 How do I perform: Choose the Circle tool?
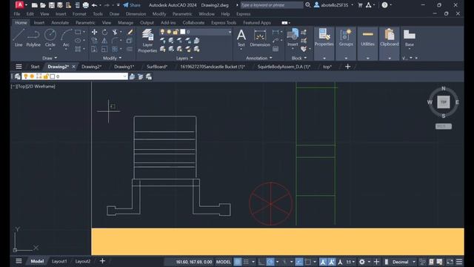[50, 38]
